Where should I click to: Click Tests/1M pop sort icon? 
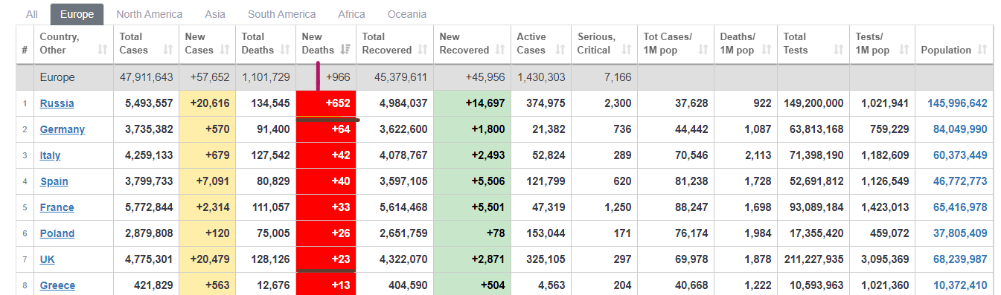tap(904, 50)
